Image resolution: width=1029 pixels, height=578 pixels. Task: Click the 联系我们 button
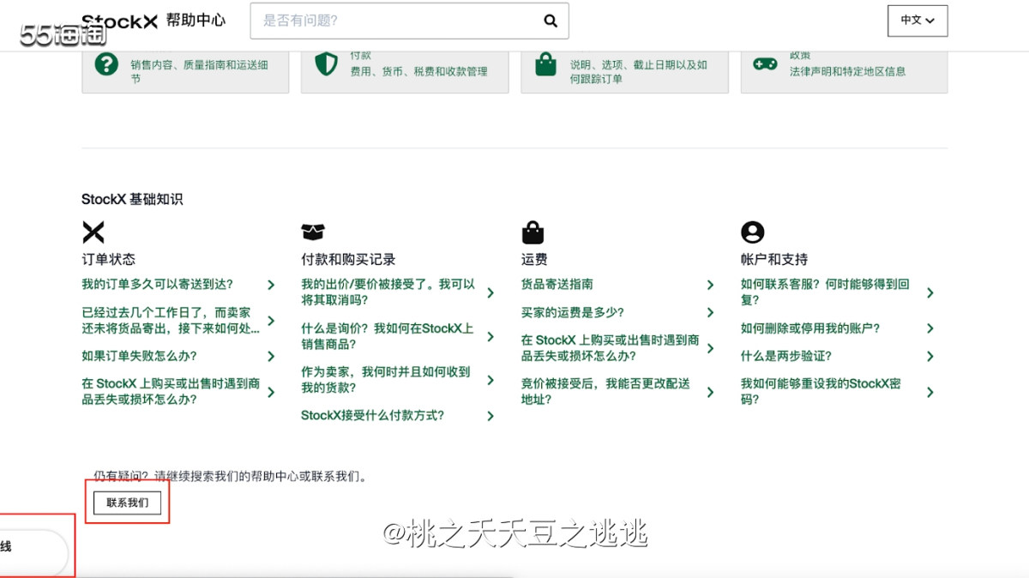[127, 503]
